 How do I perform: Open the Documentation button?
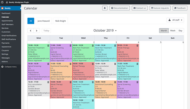coord(120,8)
